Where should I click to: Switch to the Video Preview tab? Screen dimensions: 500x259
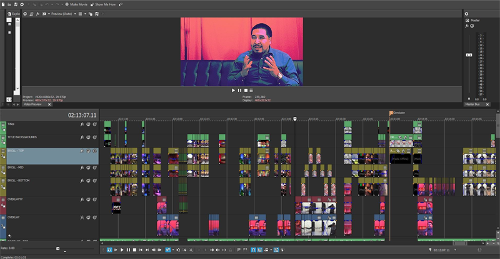(32, 104)
